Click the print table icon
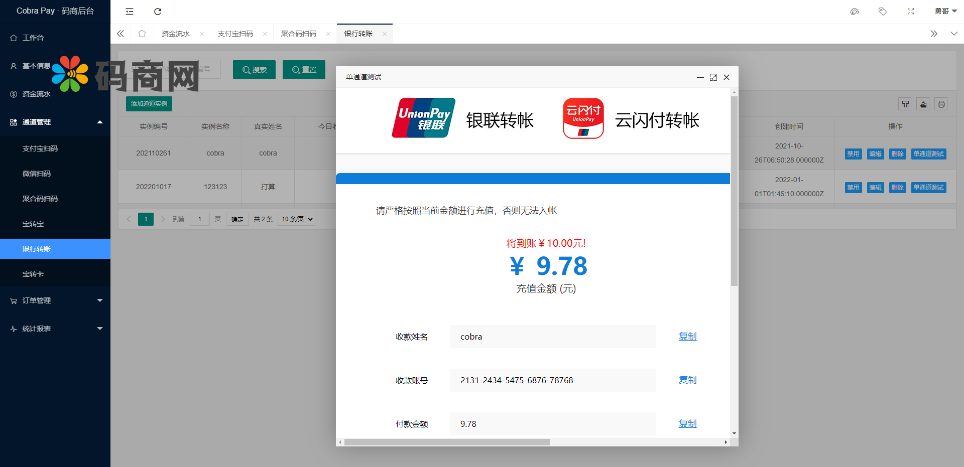964x467 pixels. [x=941, y=104]
